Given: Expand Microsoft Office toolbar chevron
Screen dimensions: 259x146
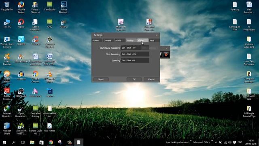Looking at the screenshot, I should click(x=212, y=141).
